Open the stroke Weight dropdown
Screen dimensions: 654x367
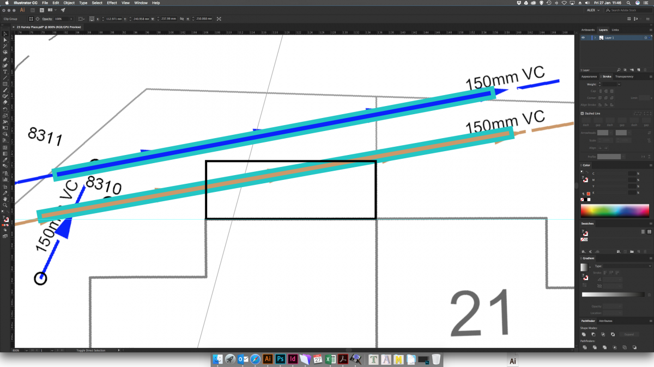pos(619,84)
